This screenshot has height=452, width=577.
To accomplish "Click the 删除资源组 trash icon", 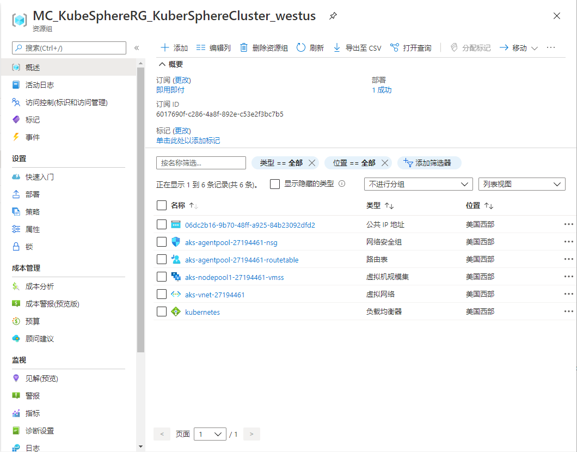I will (244, 48).
